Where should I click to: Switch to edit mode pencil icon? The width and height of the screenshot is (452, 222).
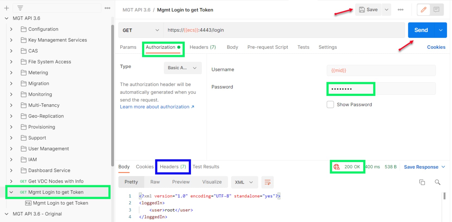pyautogui.click(x=423, y=10)
